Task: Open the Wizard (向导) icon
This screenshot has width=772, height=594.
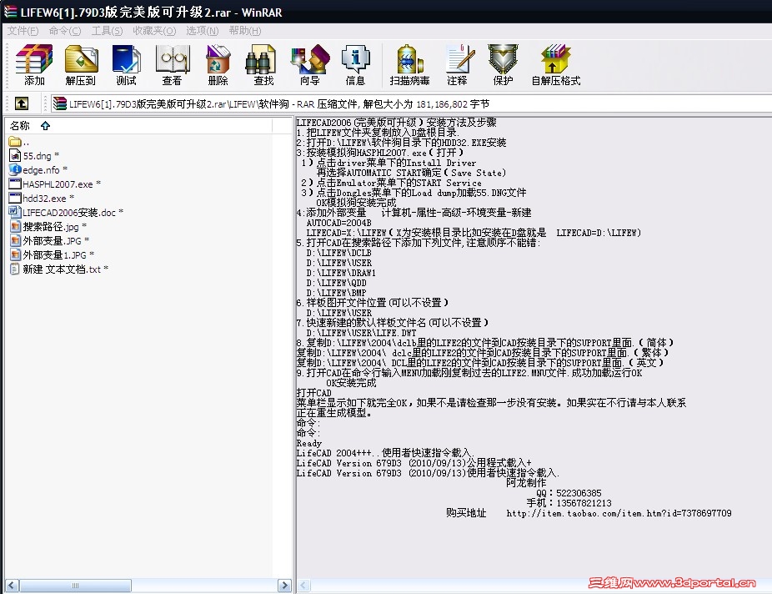Action: 309,64
